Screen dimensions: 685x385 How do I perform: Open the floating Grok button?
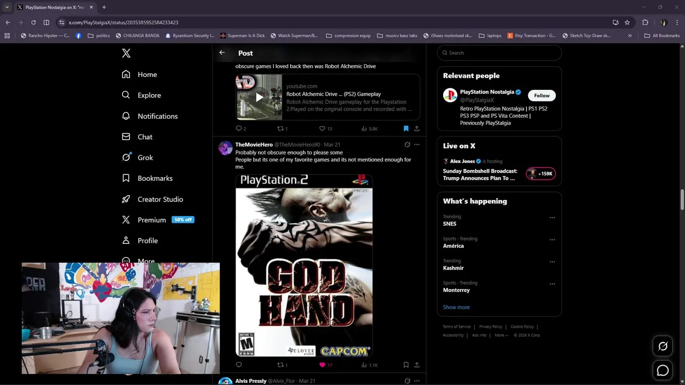[663, 346]
